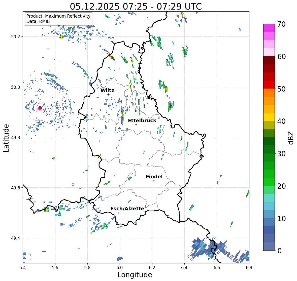The image size is (297, 281).
Task: Click the 5.8 longitude tick label
Action: (x=87, y=268)
